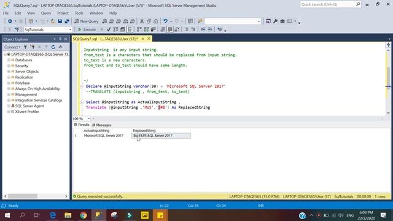Click the navigate backward toolbar icon
Screen dimensions: 393x221
pos(10,21)
